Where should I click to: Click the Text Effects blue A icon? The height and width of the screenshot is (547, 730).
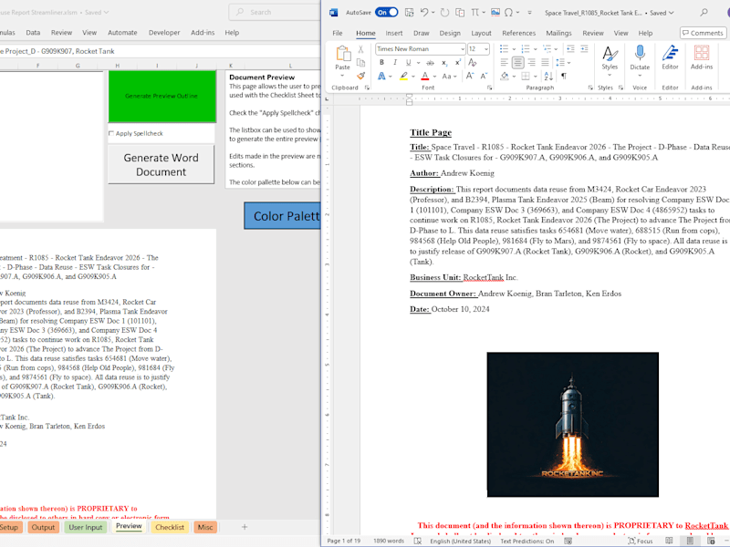(381, 77)
